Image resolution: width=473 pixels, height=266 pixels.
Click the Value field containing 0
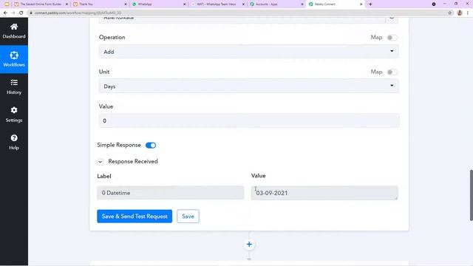(x=249, y=120)
